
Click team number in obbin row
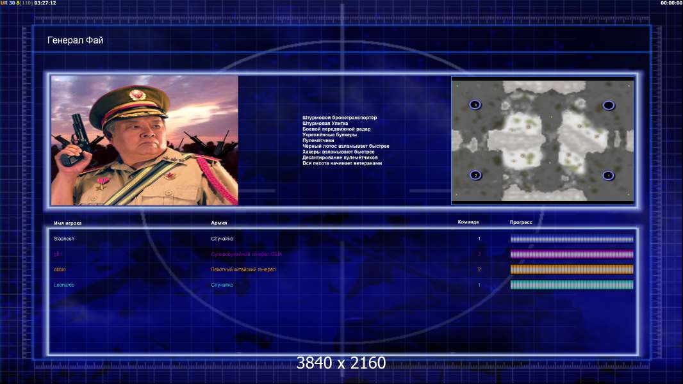tap(479, 269)
